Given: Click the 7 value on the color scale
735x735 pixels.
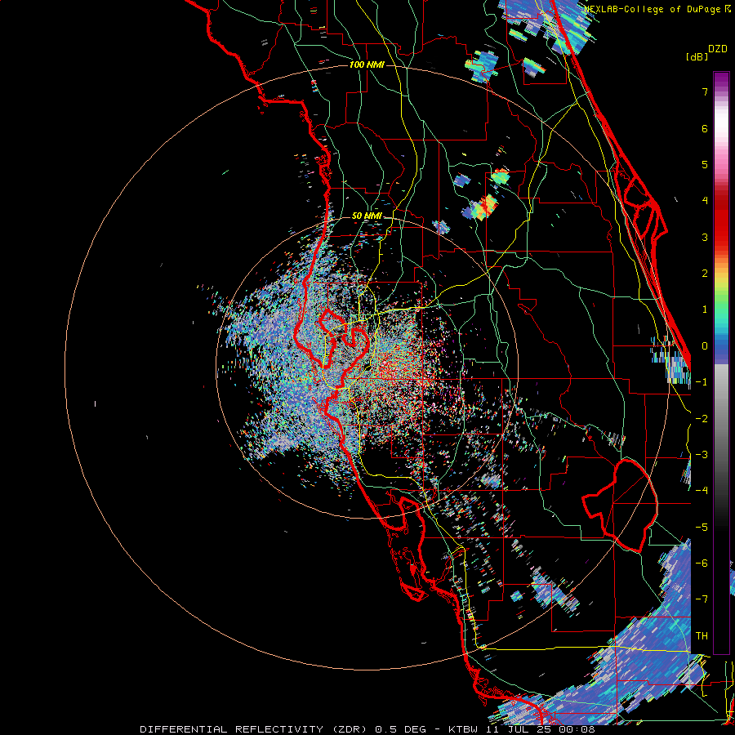Looking at the screenshot, I should pyautogui.click(x=705, y=91).
